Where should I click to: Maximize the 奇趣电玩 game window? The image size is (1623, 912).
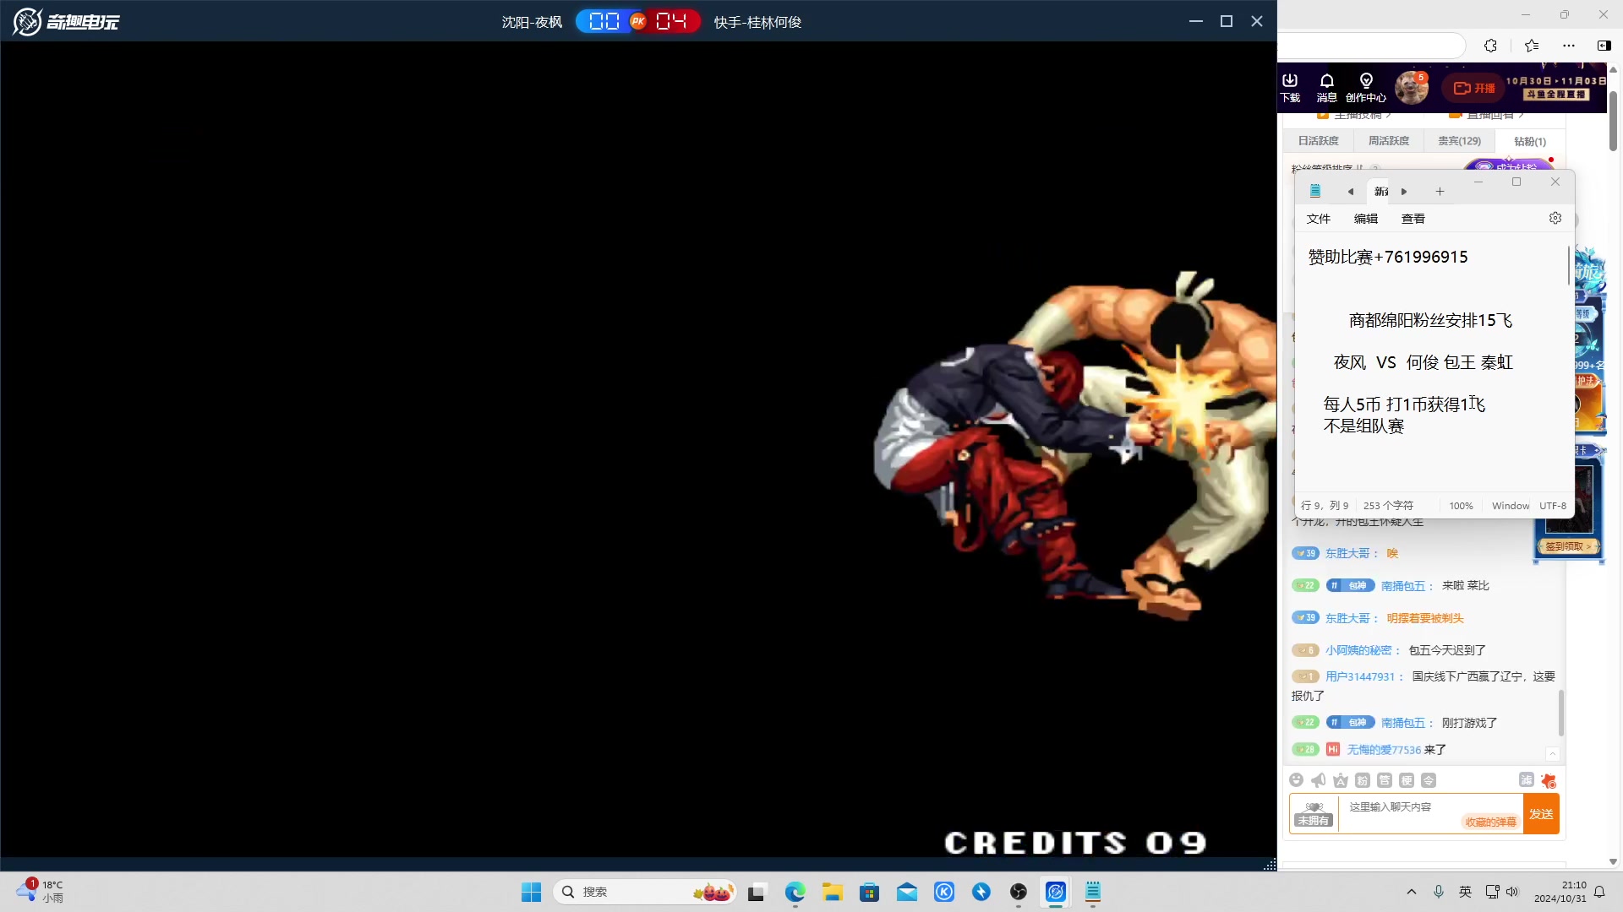click(1227, 21)
